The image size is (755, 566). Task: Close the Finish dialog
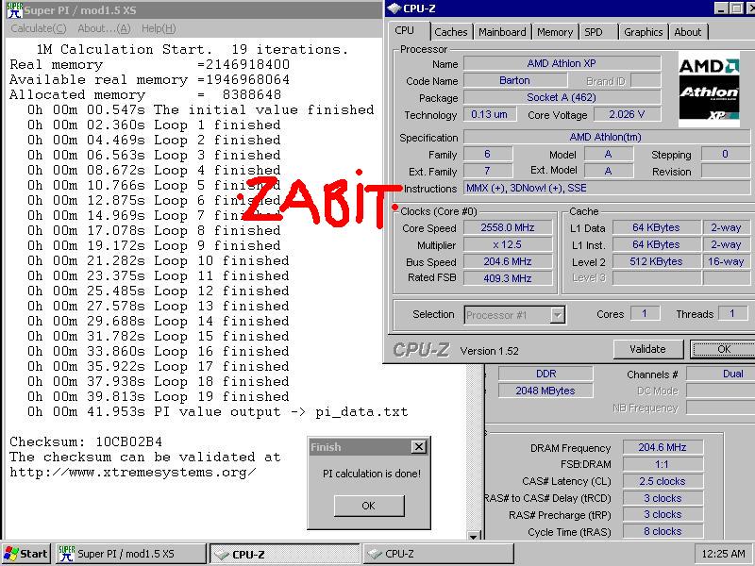(419, 447)
